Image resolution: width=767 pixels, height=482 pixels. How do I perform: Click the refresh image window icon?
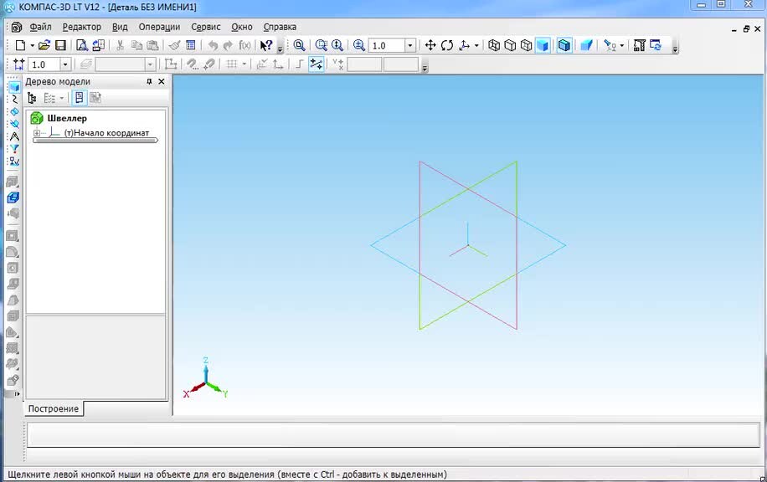click(656, 45)
